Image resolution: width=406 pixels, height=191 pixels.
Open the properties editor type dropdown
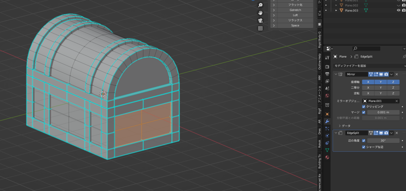(330, 49)
